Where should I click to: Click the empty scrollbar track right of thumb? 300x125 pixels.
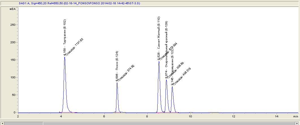point(169,123)
